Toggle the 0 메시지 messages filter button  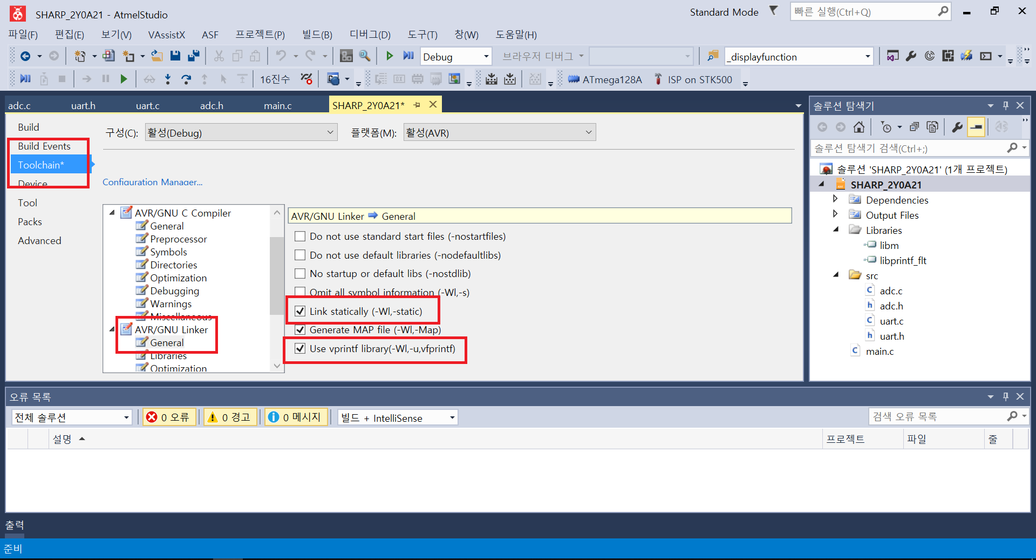click(296, 417)
